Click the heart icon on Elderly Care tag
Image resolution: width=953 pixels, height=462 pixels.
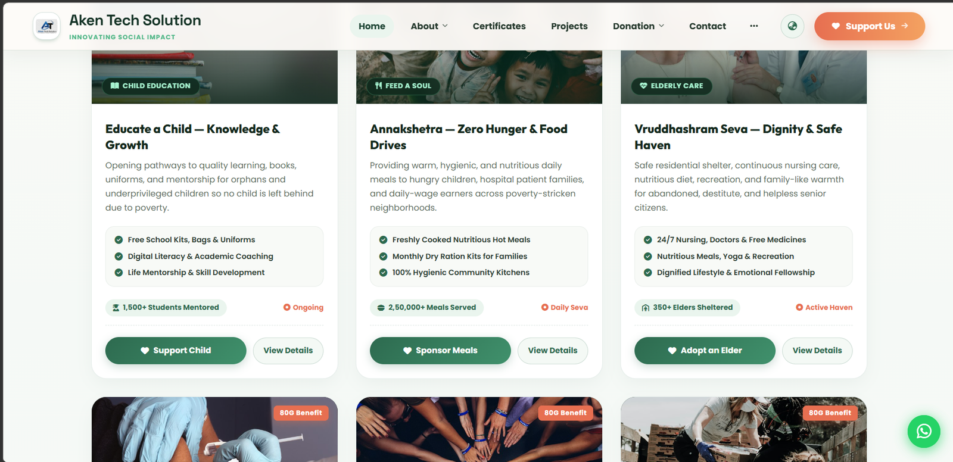point(643,86)
